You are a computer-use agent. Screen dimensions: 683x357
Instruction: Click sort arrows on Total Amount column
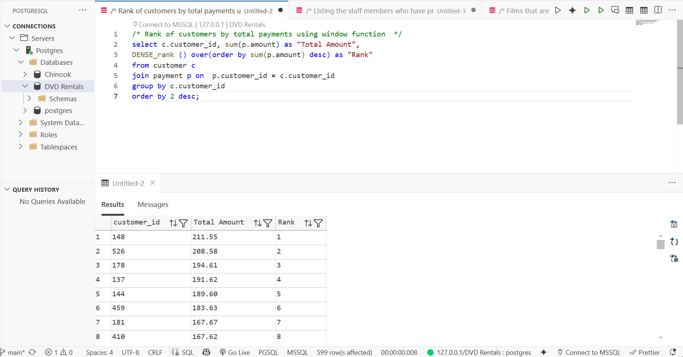pyautogui.click(x=257, y=223)
